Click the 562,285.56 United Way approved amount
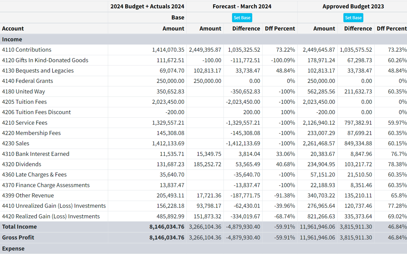407x254 pixels. (321, 91)
